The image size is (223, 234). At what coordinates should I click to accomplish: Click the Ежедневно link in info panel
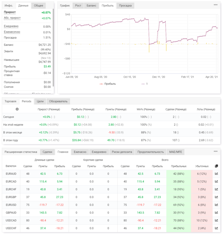click(x=11, y=26)
